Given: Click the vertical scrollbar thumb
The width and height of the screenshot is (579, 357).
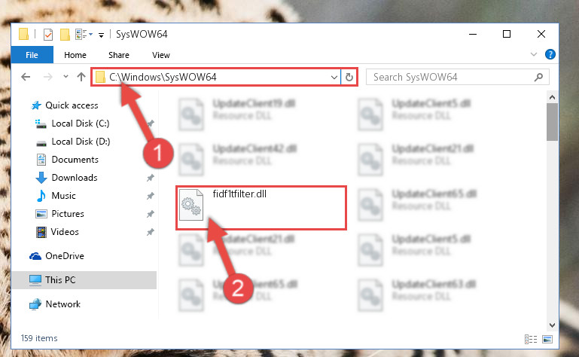Looking at the screenshot, I should (x=552, y=122).
